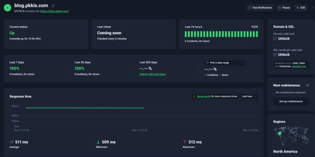Click the green up-status circle icon
The height and width of the screenshot is (157, 315).
(7, 8)
